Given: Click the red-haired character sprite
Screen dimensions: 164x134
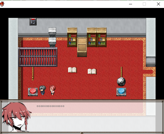Looking at the screenshot, I should tap(53, 90).
